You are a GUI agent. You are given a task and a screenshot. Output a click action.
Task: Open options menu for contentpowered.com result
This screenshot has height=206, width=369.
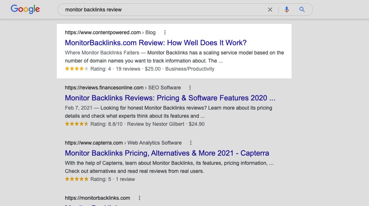[165, 32]
